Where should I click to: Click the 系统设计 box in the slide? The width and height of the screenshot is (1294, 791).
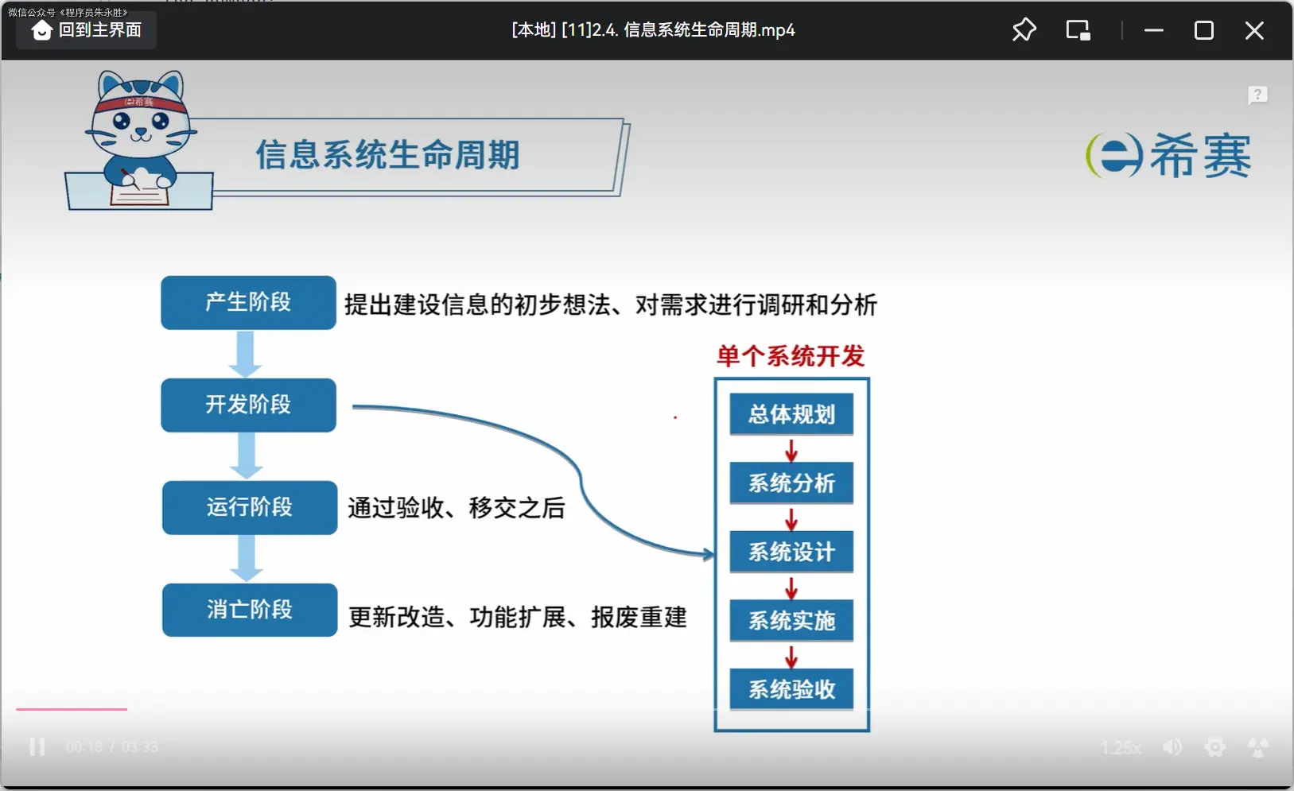(x=791, y=552)
